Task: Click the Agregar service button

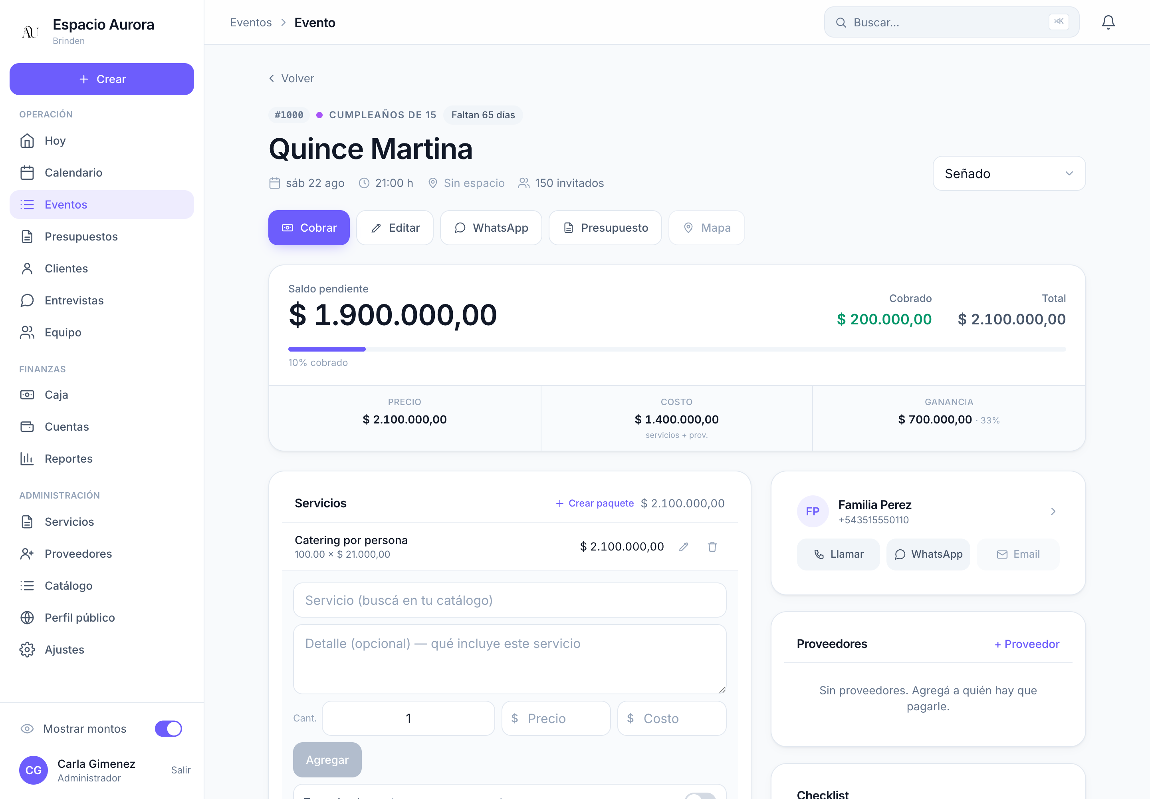Action: (327, 760)
